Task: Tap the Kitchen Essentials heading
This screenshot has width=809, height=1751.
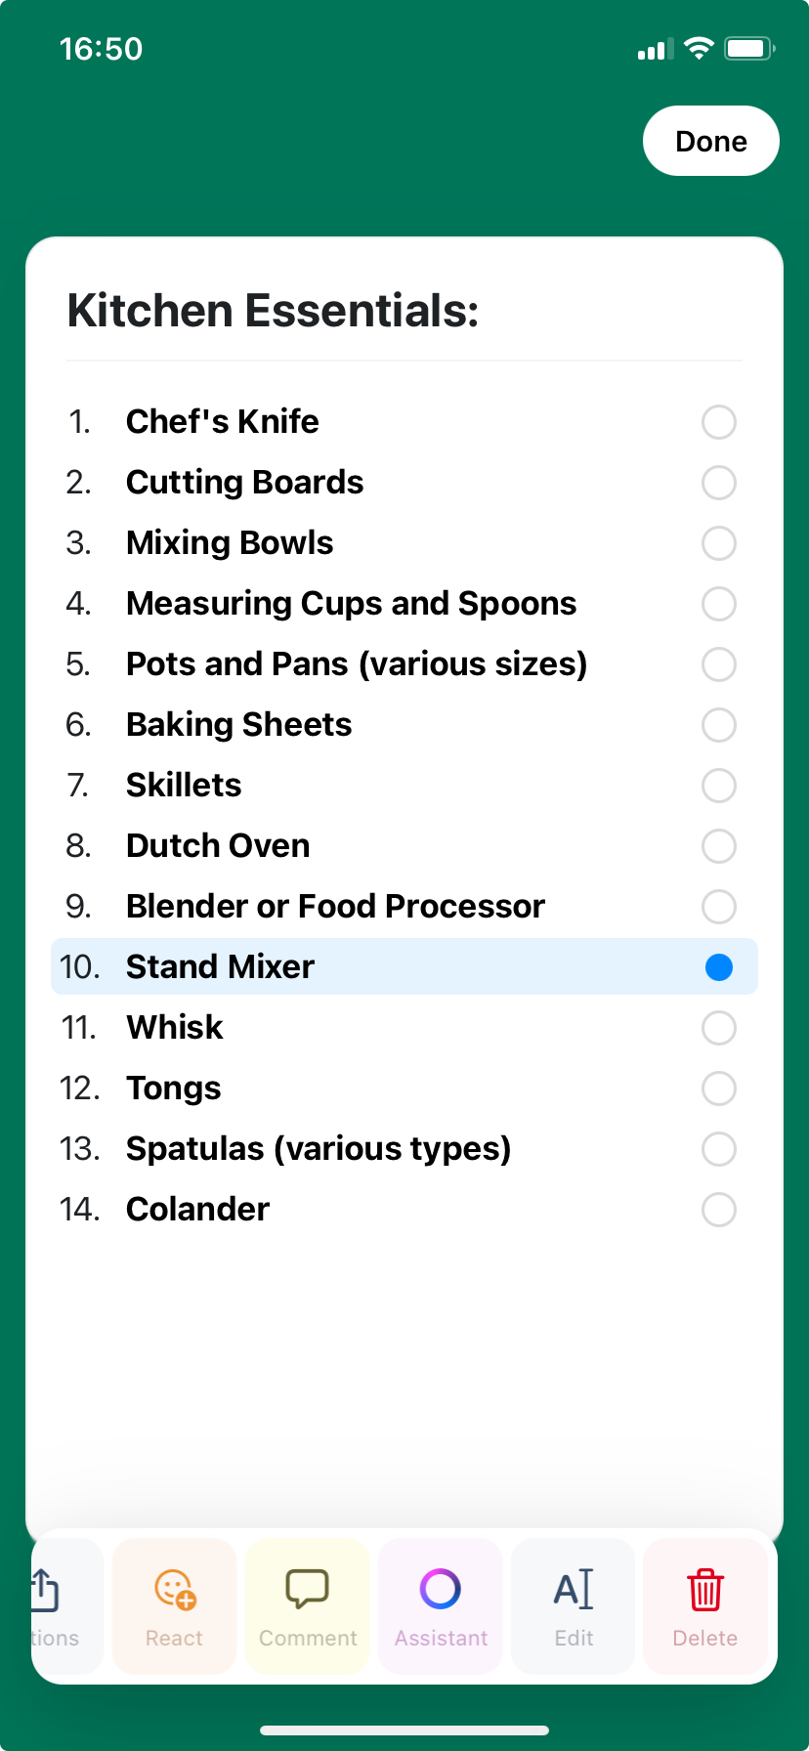Action: tap(273, 311)
